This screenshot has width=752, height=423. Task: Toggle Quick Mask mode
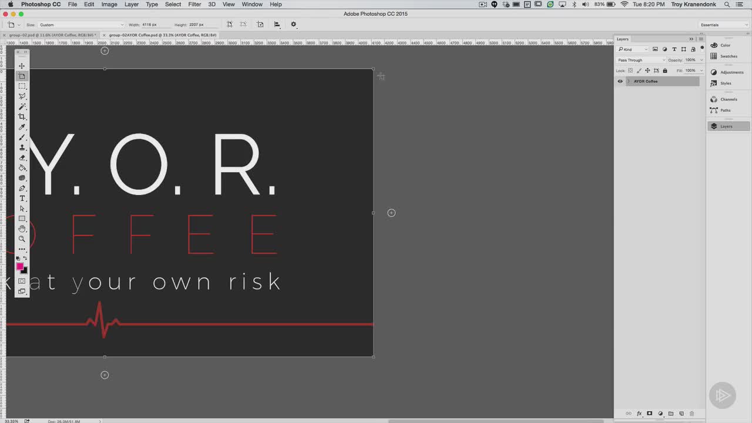pyautogui.click(x=22, y=281)
